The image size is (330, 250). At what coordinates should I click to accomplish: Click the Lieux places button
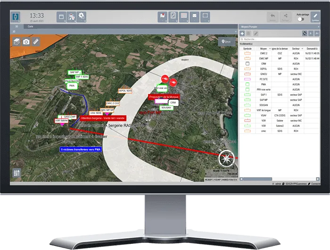click(x=226, y=42)
